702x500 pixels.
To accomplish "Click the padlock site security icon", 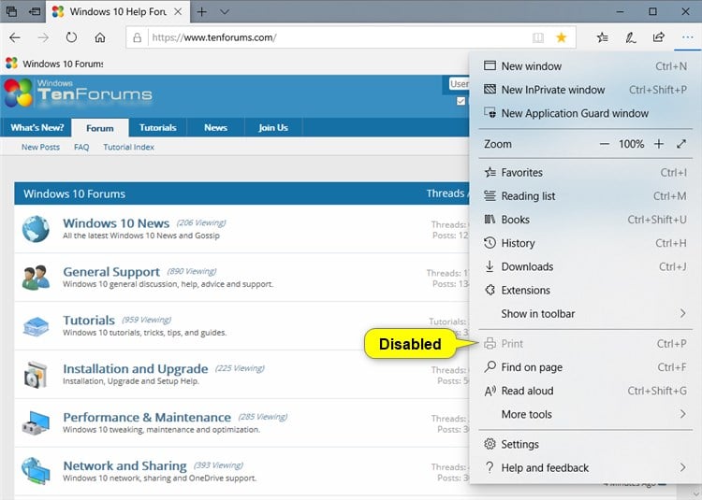I will tap(138, 37).
